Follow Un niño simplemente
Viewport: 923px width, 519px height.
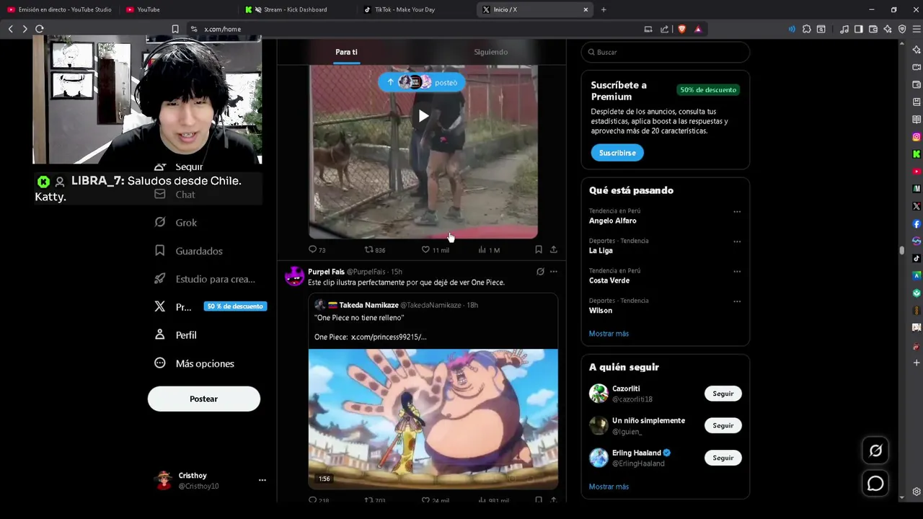pyautogui.click(x=723, y=425)
